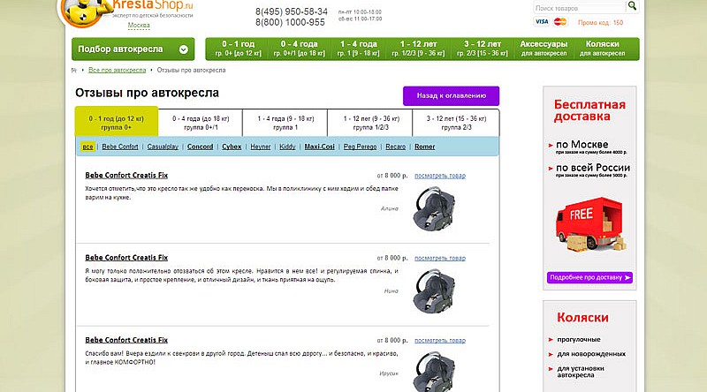
Task: Click the home icon in breadcrumbs
Action: click(75, 69)
